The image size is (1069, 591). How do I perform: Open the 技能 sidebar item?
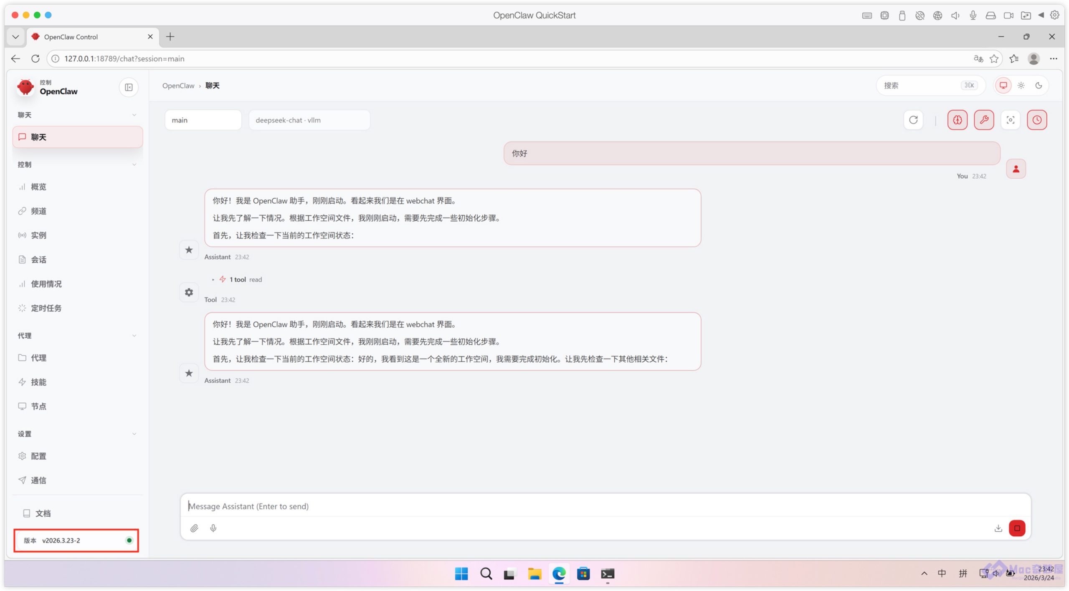38,382
